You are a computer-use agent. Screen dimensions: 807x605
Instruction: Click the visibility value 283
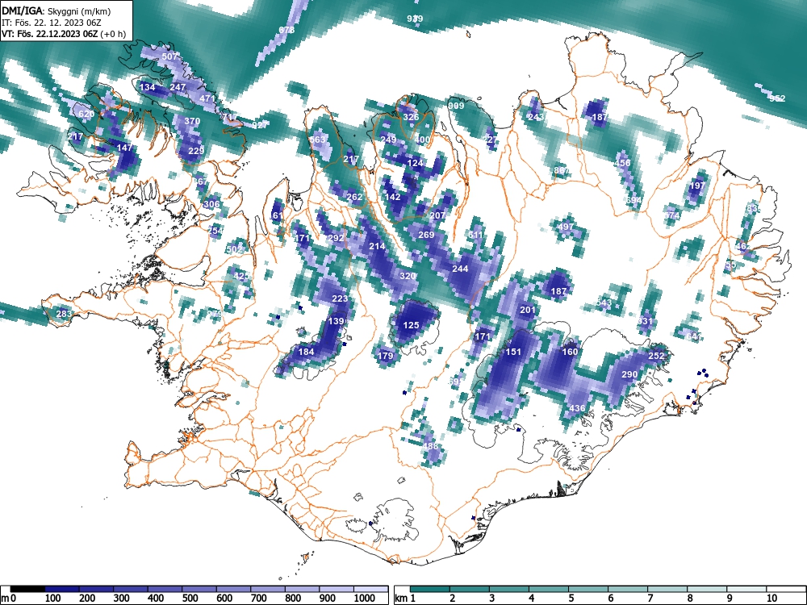click(x=64, y=314)
